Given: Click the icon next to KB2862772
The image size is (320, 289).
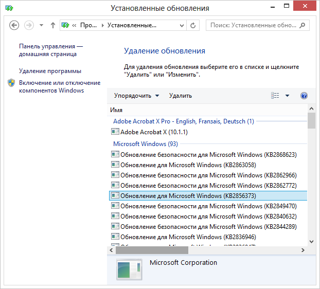Looking at the screenshot, I should 115,185.
